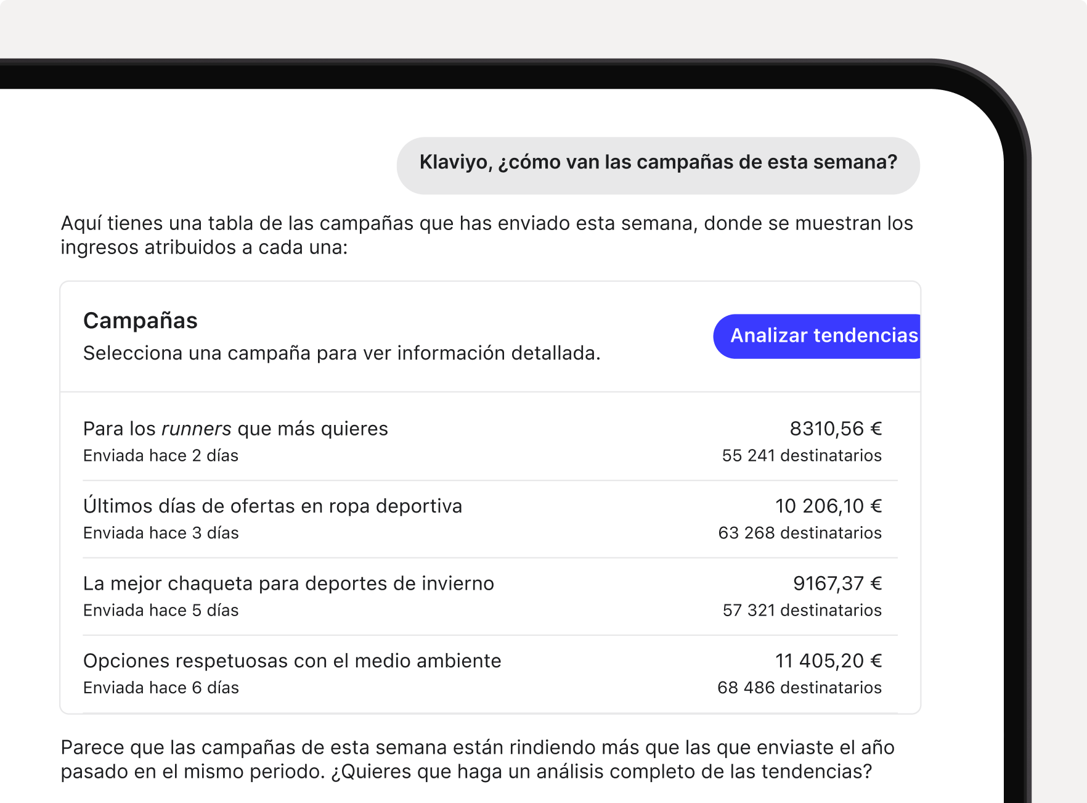Image resolution: width=1087 pixels, height=803 pixels.
Task: Click "Enviada hace 5 días" label
Action: click(x=161, y=611)
